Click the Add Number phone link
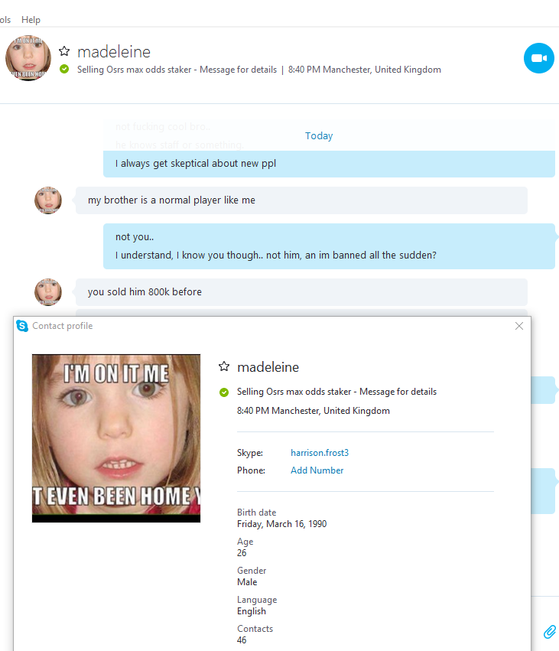 pyautogui.click(x=317, y=470)
